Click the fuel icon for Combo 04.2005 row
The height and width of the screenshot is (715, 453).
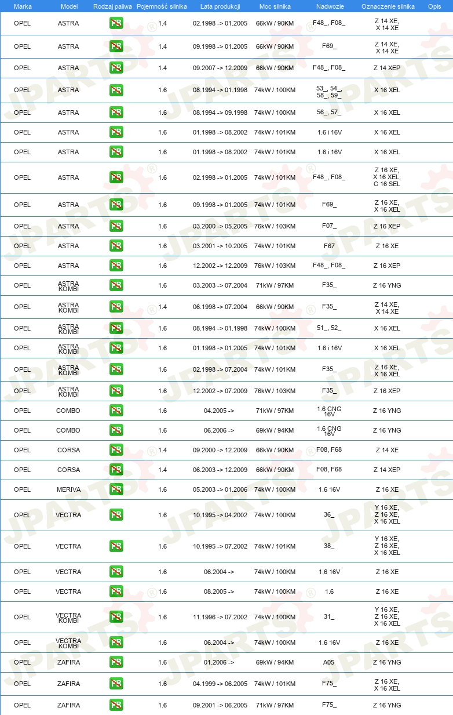click(x=116, y=411)
